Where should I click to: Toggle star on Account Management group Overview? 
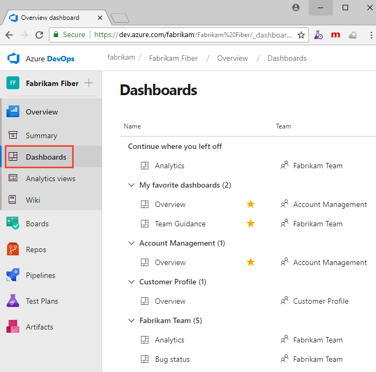point(251,262)
